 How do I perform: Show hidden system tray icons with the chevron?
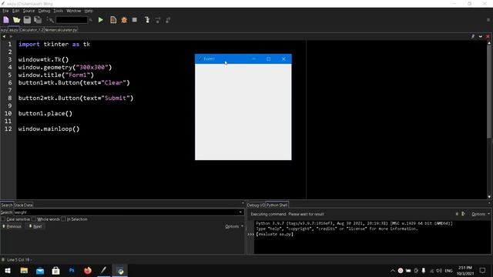coord(393,270)
